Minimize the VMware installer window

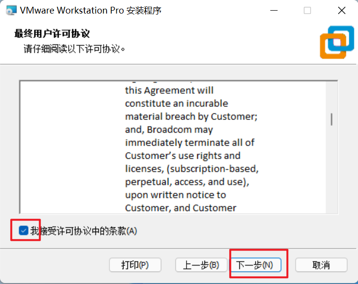[x=274, y=10]
